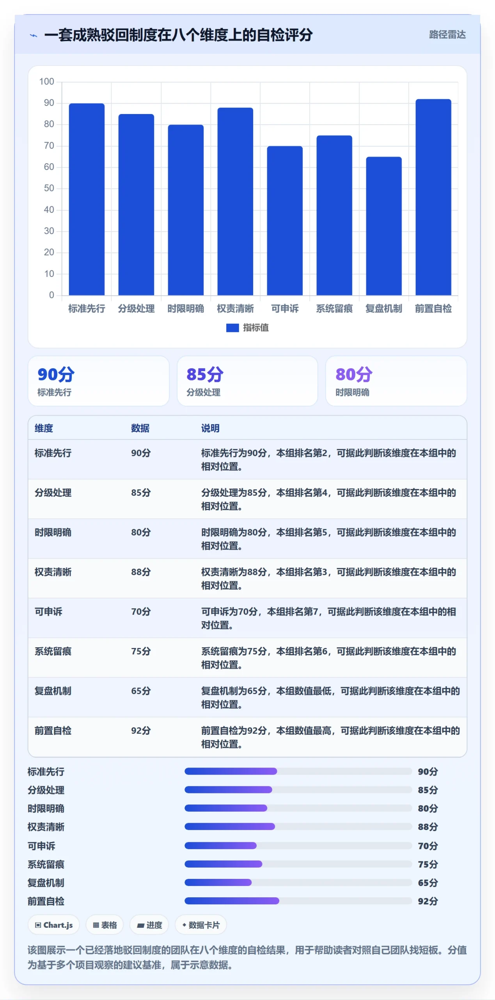Click the 前置自检 progress bar at 92分
This screenshot has width=495, height=1000.
point(298,901)
